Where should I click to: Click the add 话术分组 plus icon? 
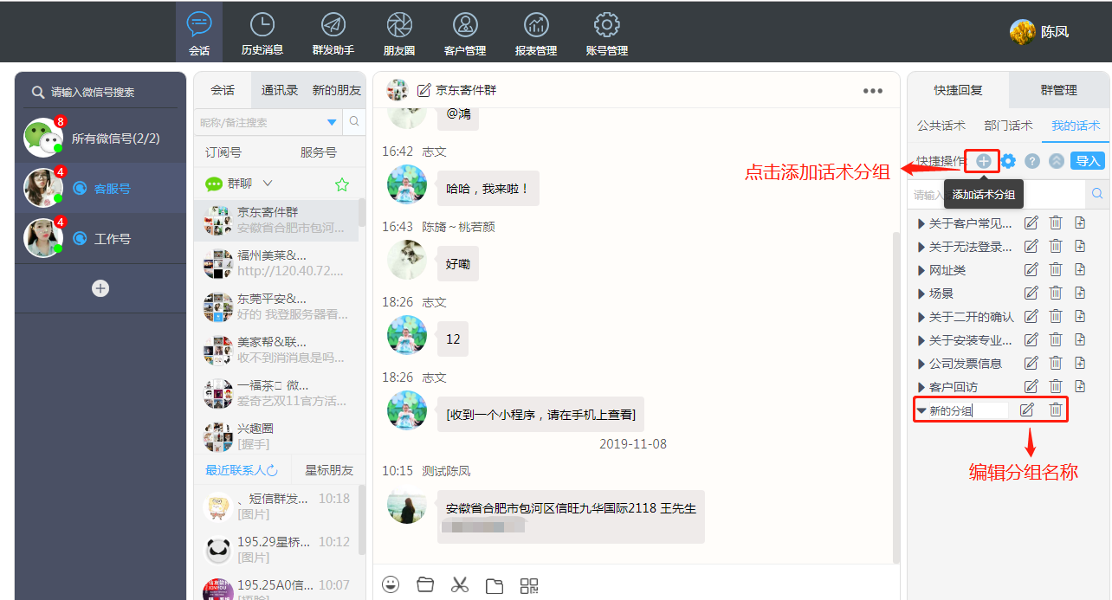click(983, 161)
